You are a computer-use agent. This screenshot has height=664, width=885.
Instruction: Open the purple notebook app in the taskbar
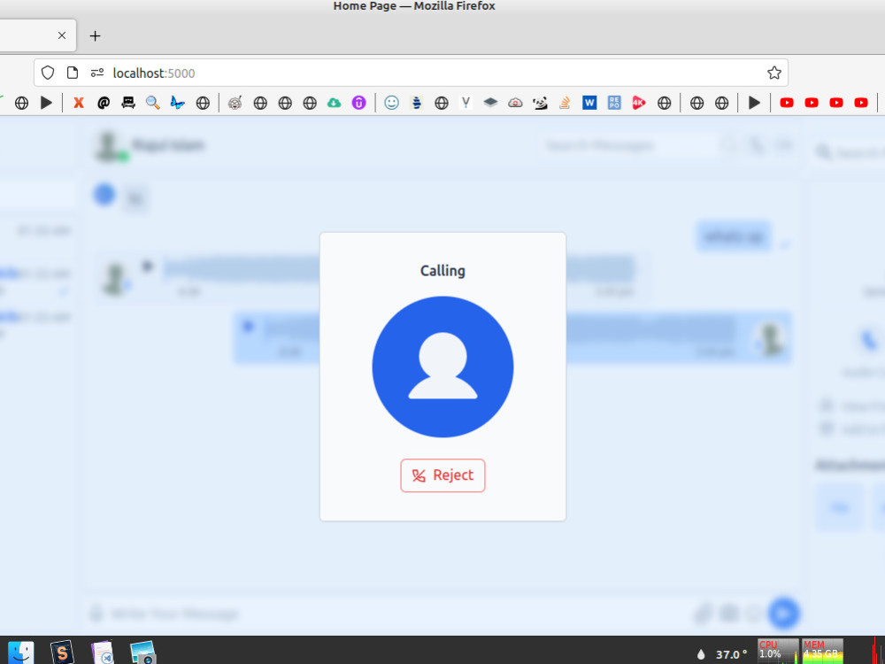(x=103, y=652)
